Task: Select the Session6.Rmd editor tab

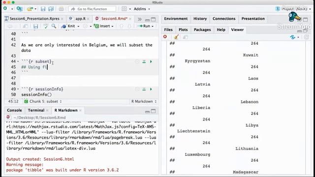Action: [x=114, y=19]
